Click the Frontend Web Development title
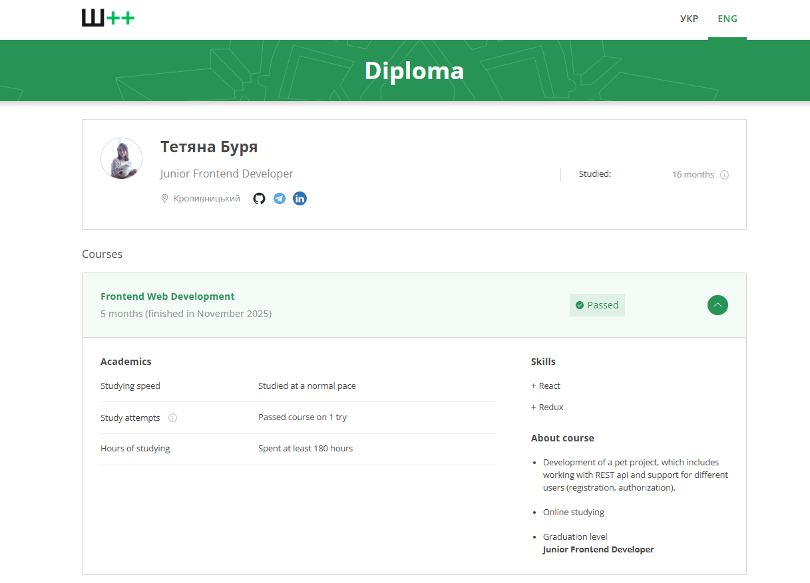Screen dimensions: 810x583 click(x=168, y=296)
